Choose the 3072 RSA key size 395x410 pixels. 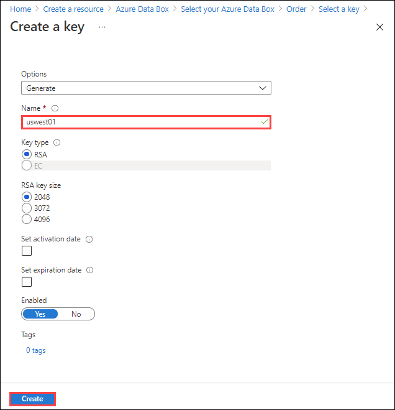click(x=27, y=208)
